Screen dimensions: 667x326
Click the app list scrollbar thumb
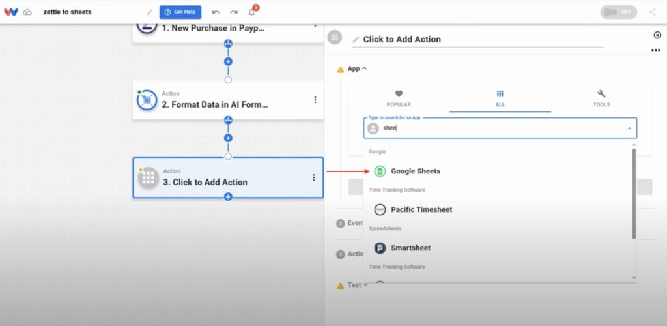pyautogui.click(x=634, y=194)
